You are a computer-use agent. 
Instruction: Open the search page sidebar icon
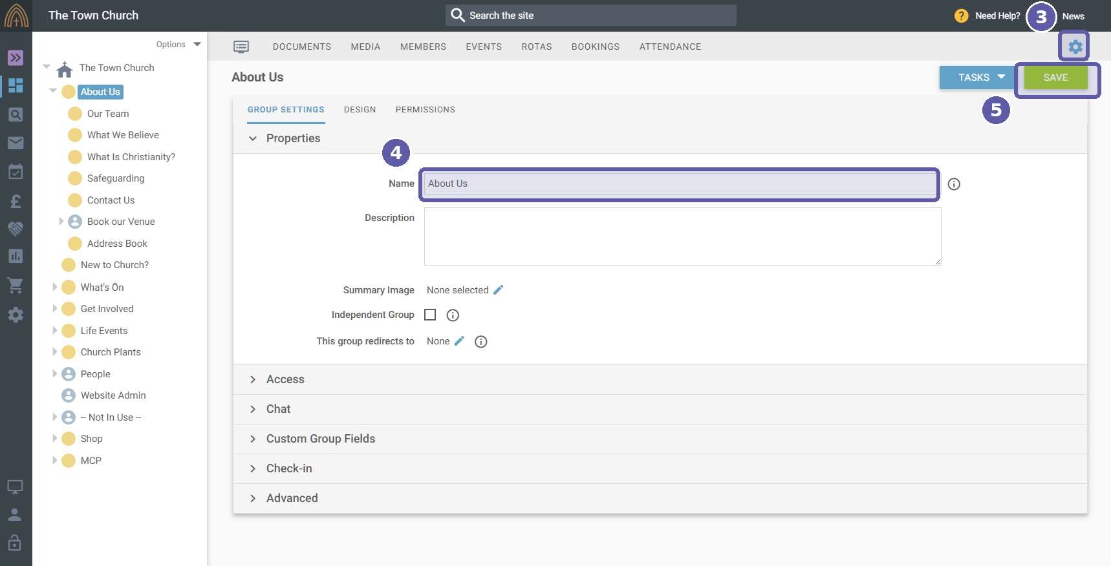(x=16, y=114)
